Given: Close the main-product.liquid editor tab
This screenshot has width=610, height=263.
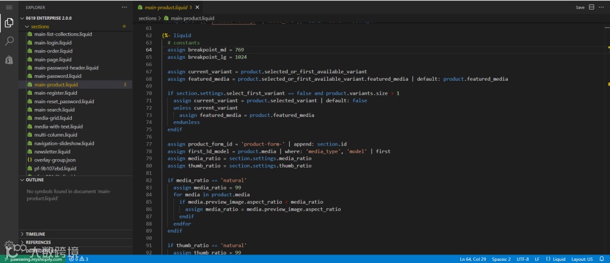Looking at the screenshot, I should (x=197, y=7).
